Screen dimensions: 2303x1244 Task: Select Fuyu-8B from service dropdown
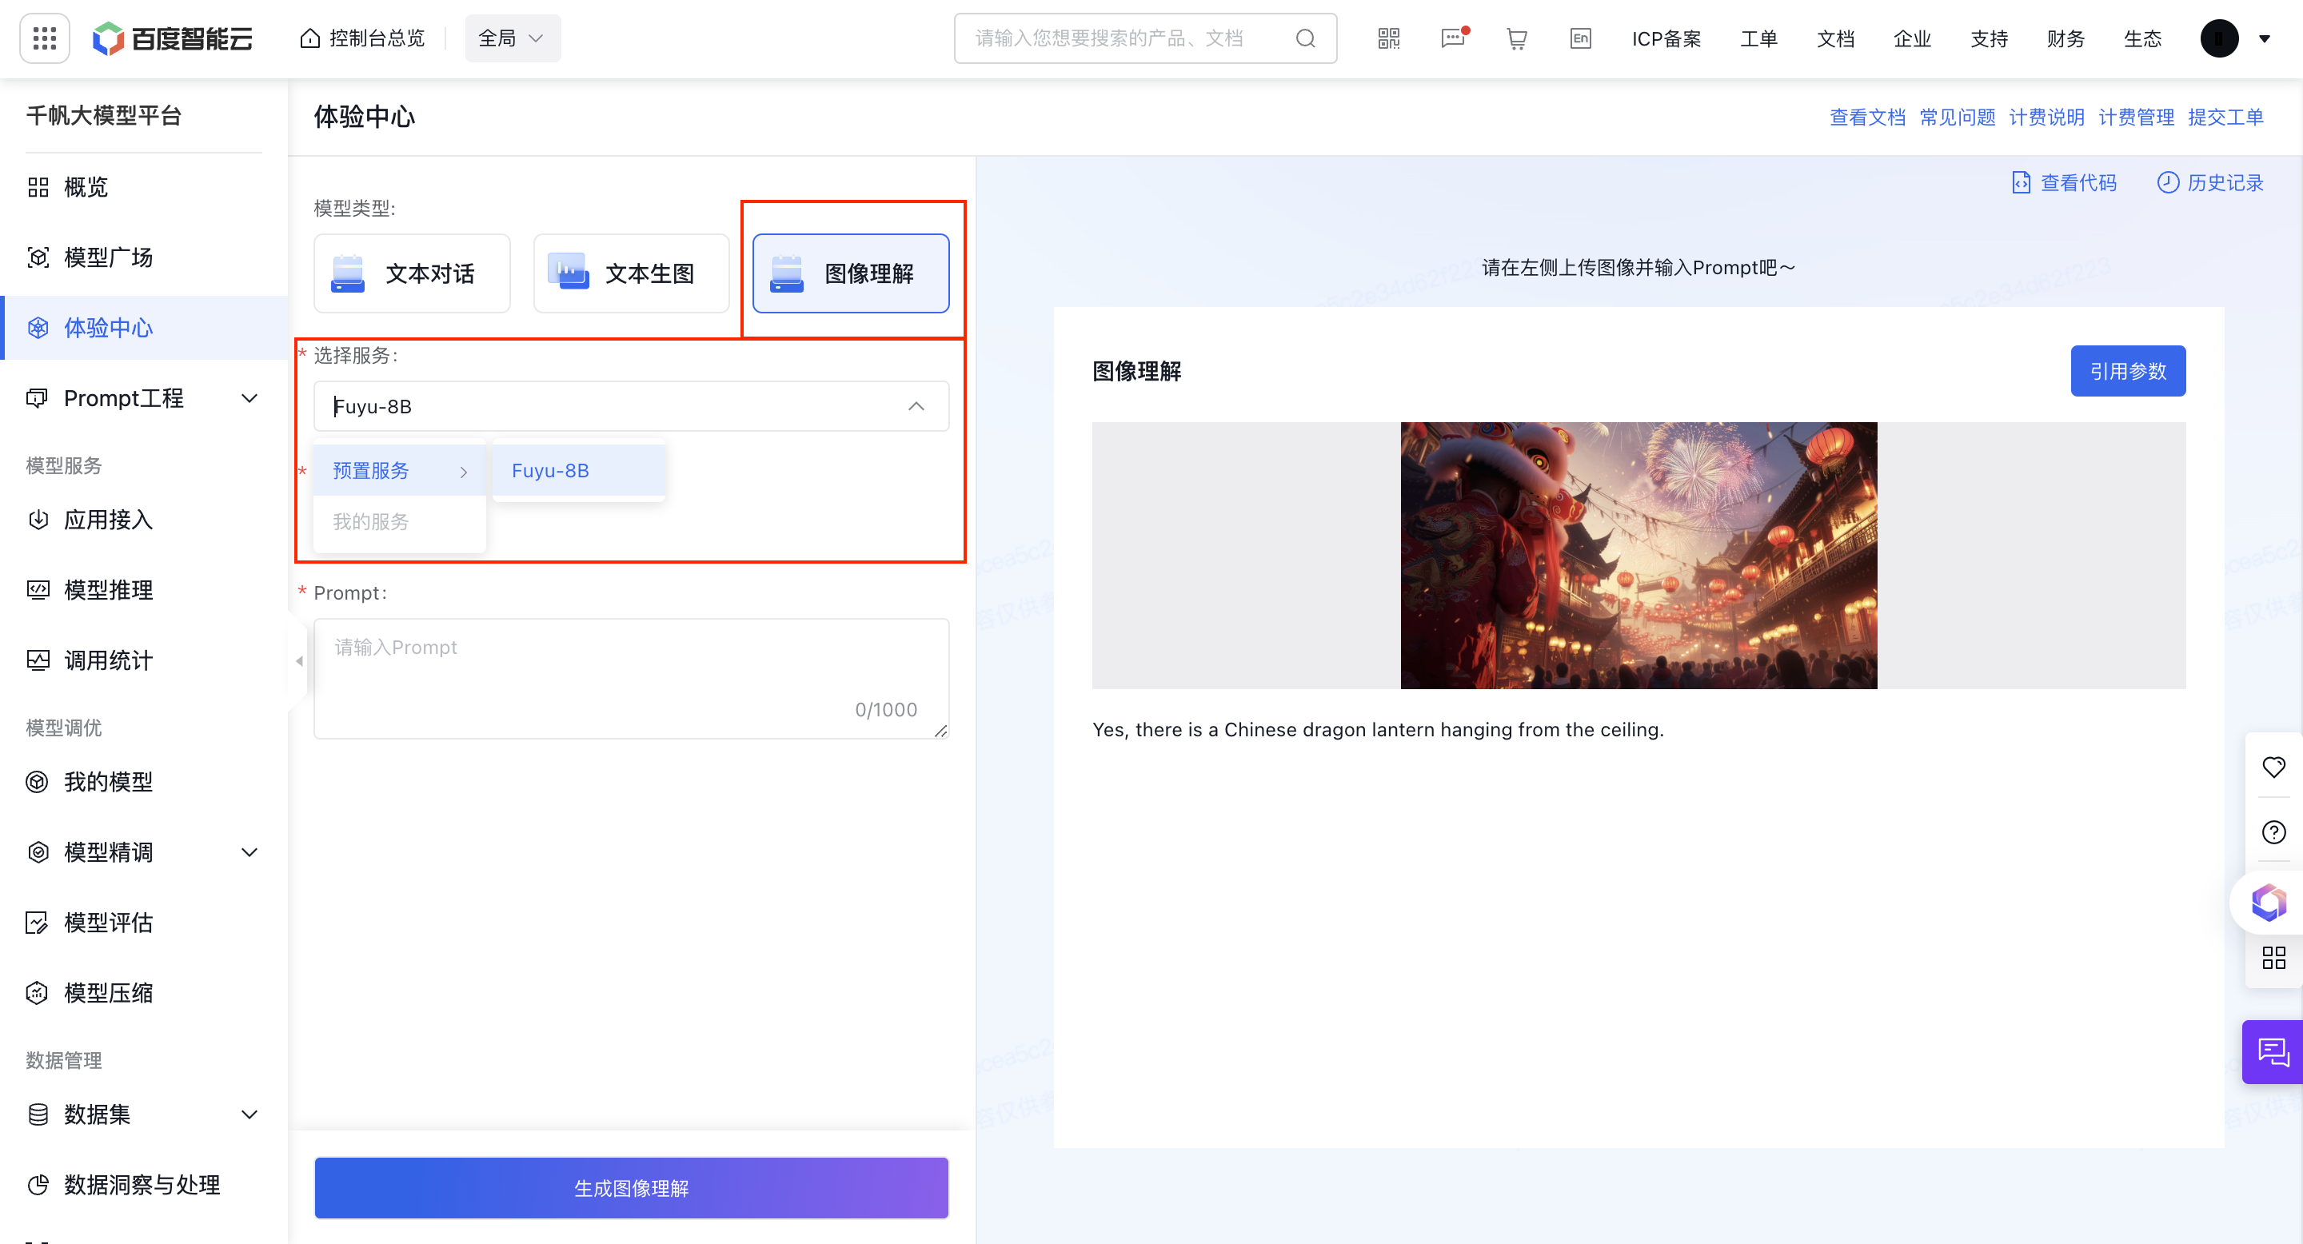coord(549,470)
